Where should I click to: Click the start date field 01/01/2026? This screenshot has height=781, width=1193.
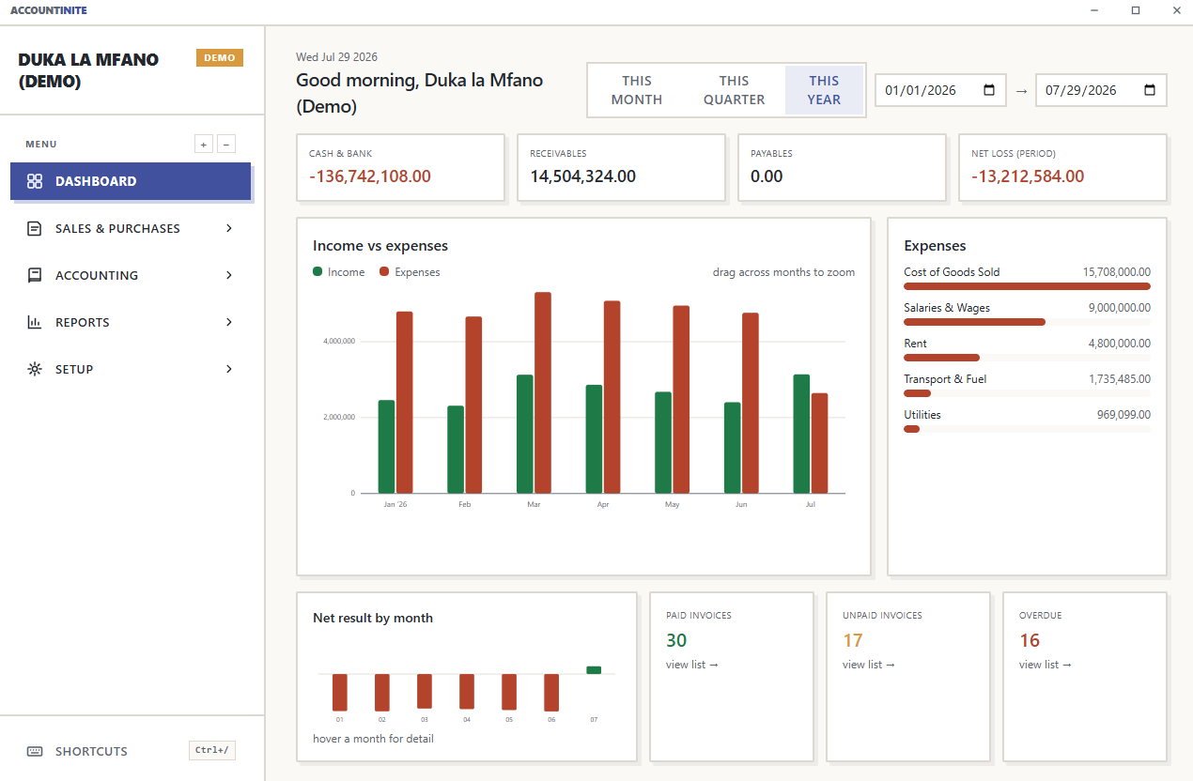click(940, 90)
